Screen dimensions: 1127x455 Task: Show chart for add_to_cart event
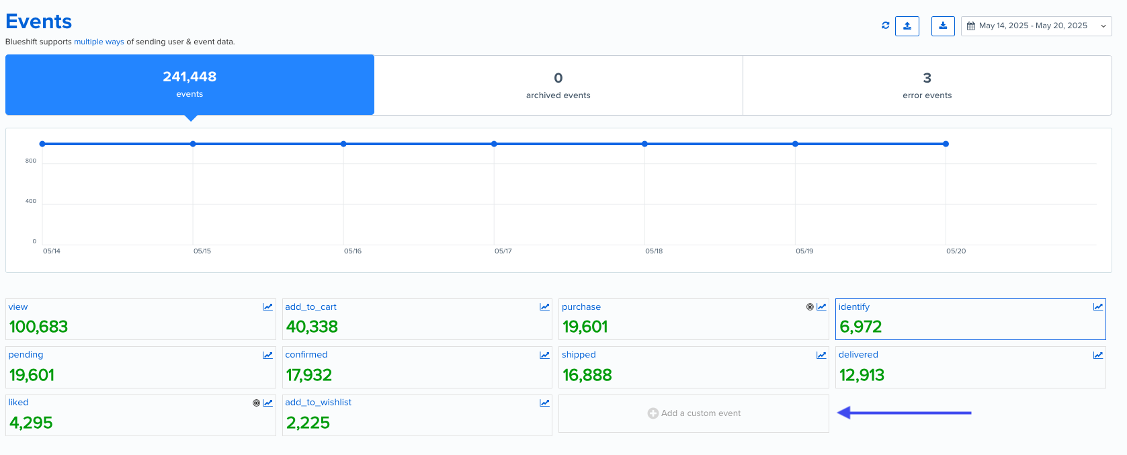(544, 307)
